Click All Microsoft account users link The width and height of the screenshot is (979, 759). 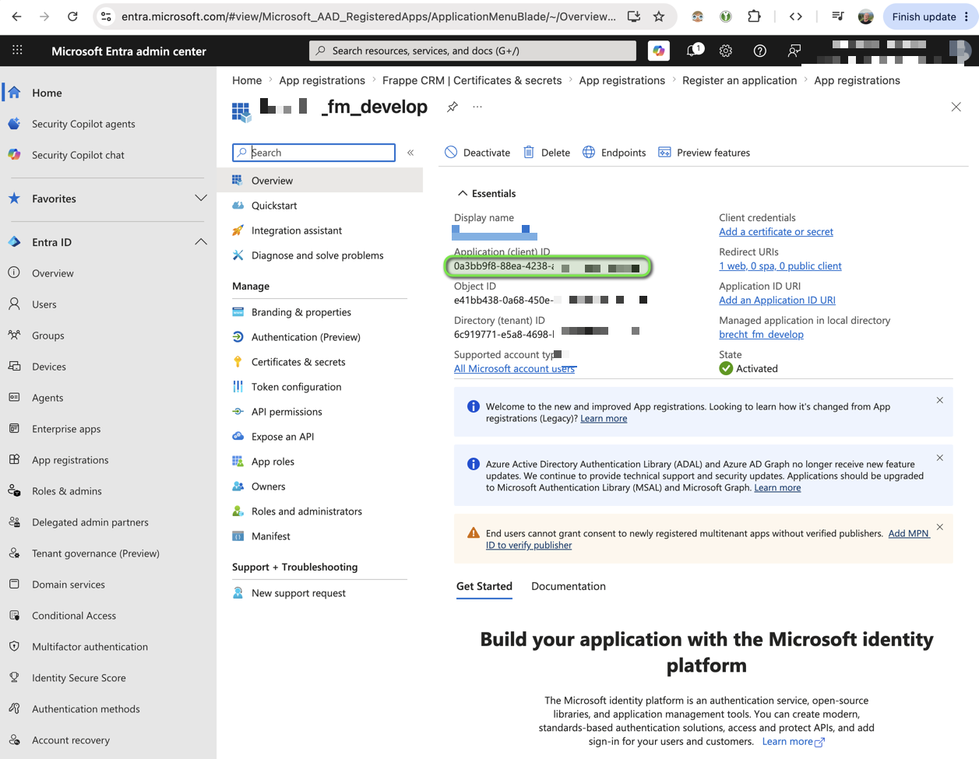pos(515,369)
